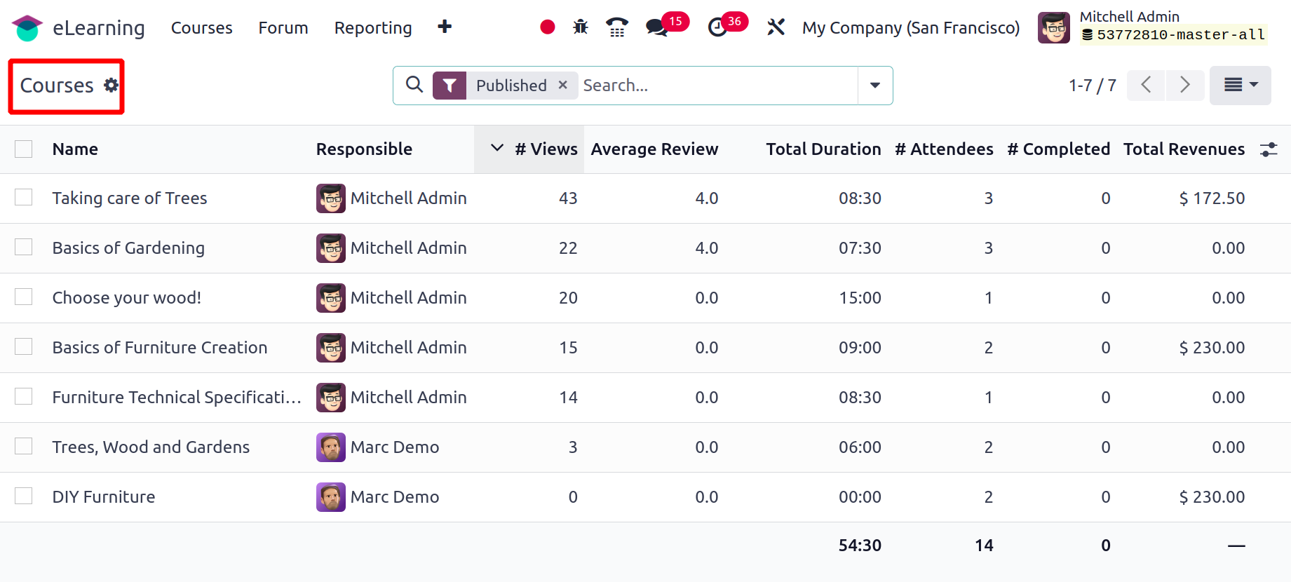This screenshot has height=582, width=1291.
Task: Open the Reporting menu
Action: 373,28
